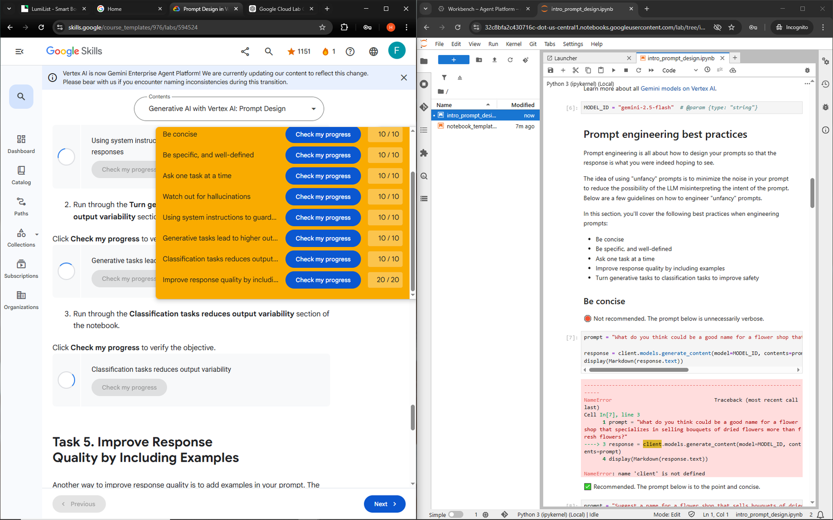This screenshot has height=520, width=833.
Task: Click the Previous button on the lab page
Action: [79, 504]
